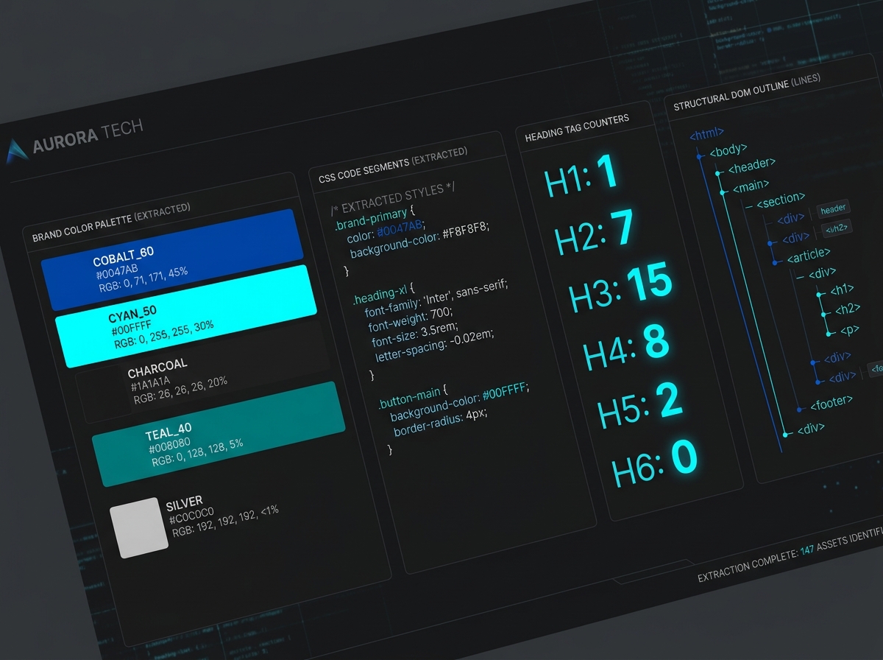
Task: Click the 'background-color: #00FFFF;' code line
Action: [x=459, y=401]
